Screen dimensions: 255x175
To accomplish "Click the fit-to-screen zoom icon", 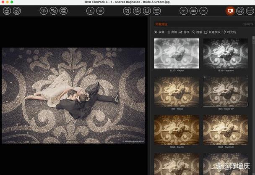I will (90, 11).
